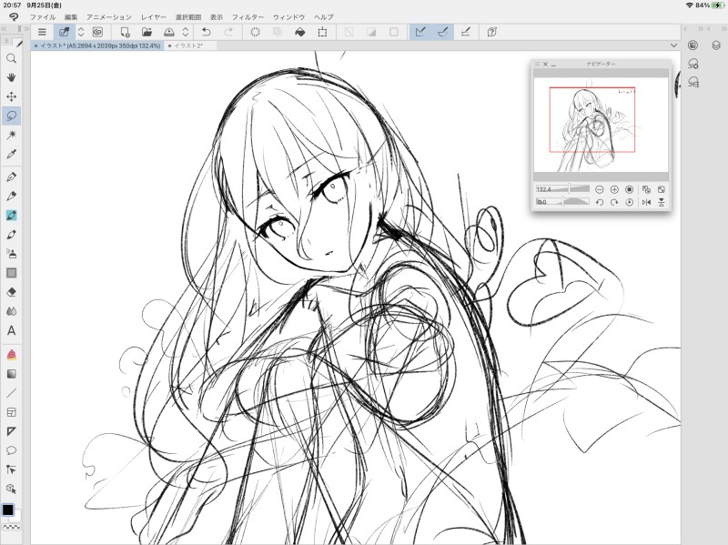
Task: Reset rotation in the Navigator
Action: tap(629, 202)
